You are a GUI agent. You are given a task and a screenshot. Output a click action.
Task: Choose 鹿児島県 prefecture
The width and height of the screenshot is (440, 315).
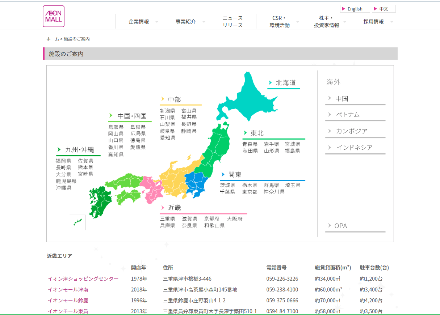coord(66,181)
